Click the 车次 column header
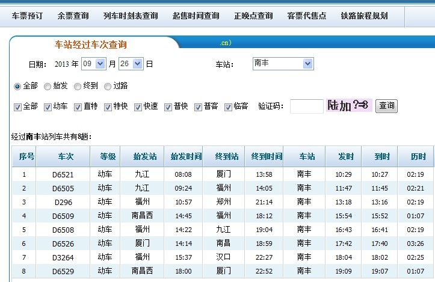This screenshot has height=282, width=435. (x=65, y=156)
